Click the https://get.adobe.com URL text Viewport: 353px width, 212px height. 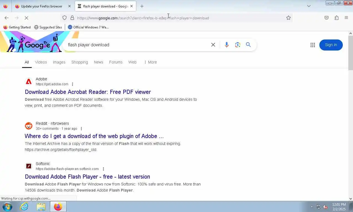52,84
